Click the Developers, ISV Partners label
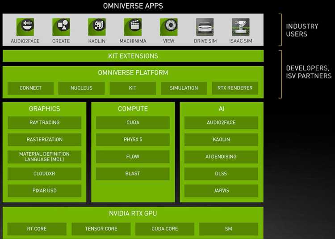Image resolution: width=335 pixels, height=239 pixels. click(309, 72)
